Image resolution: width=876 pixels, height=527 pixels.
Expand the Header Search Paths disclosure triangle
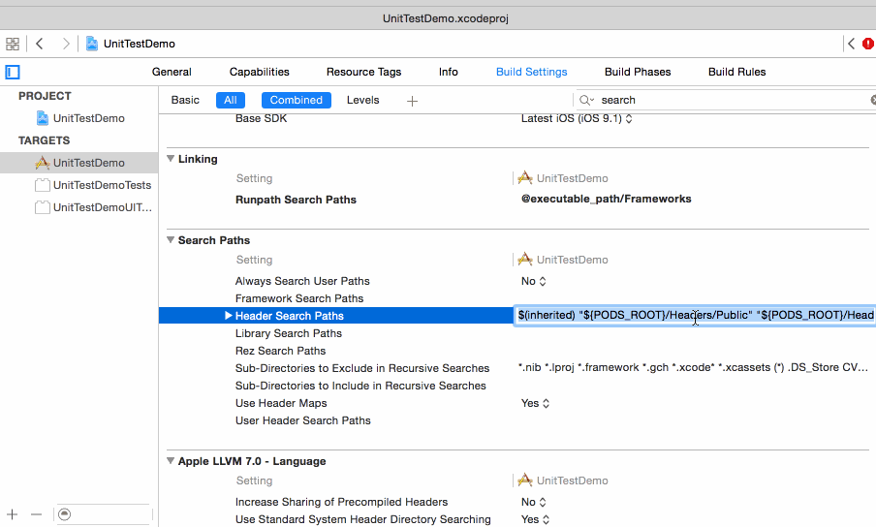point(229,316)
